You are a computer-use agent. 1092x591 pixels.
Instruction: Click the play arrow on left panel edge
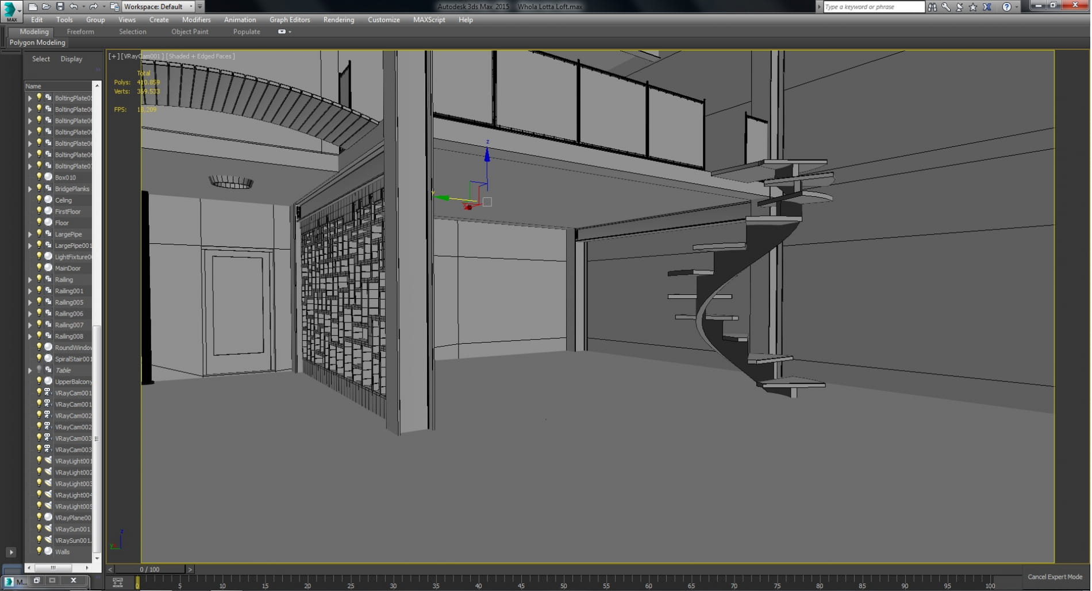pos(11,552)
